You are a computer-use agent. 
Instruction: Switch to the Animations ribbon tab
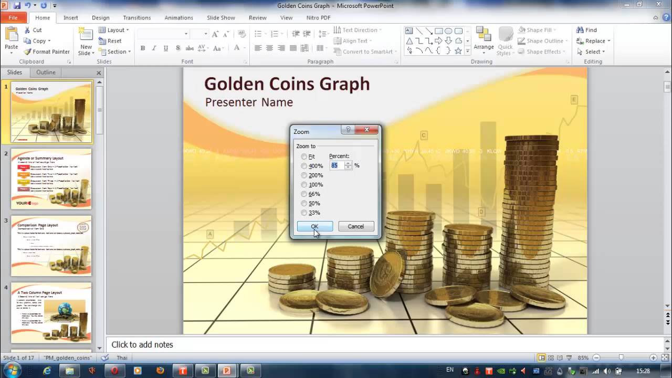point(179,17)
